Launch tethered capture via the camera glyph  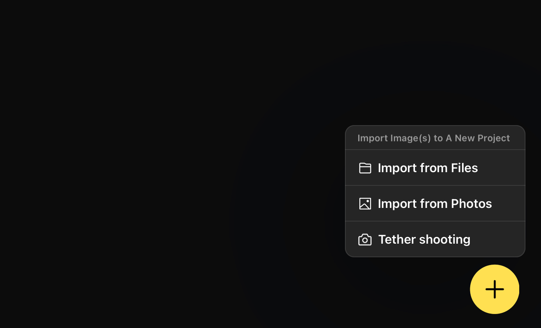point(365,239)
